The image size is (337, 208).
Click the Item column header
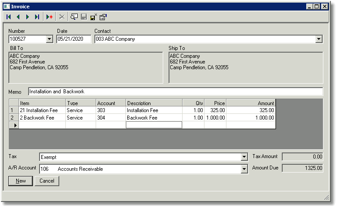42,103
